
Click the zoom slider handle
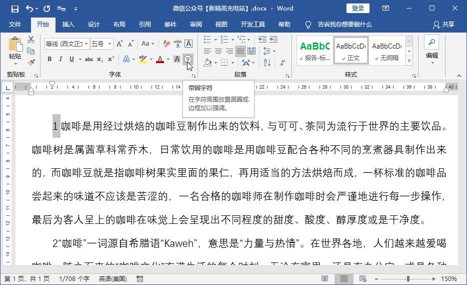pos(408,278)
